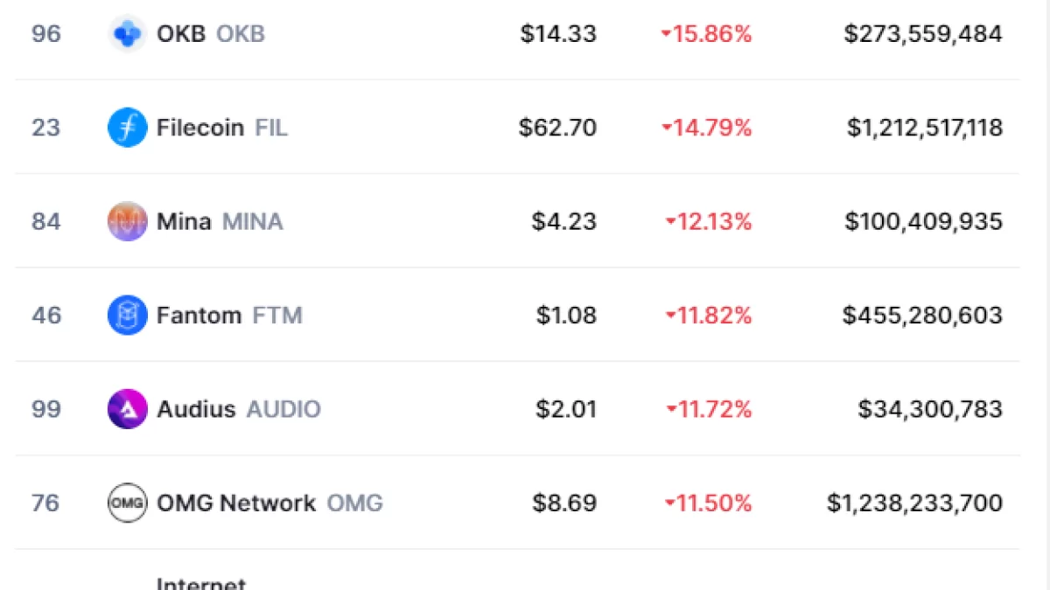
Task: Click the OMG Network logo icon
Action: 127,503
